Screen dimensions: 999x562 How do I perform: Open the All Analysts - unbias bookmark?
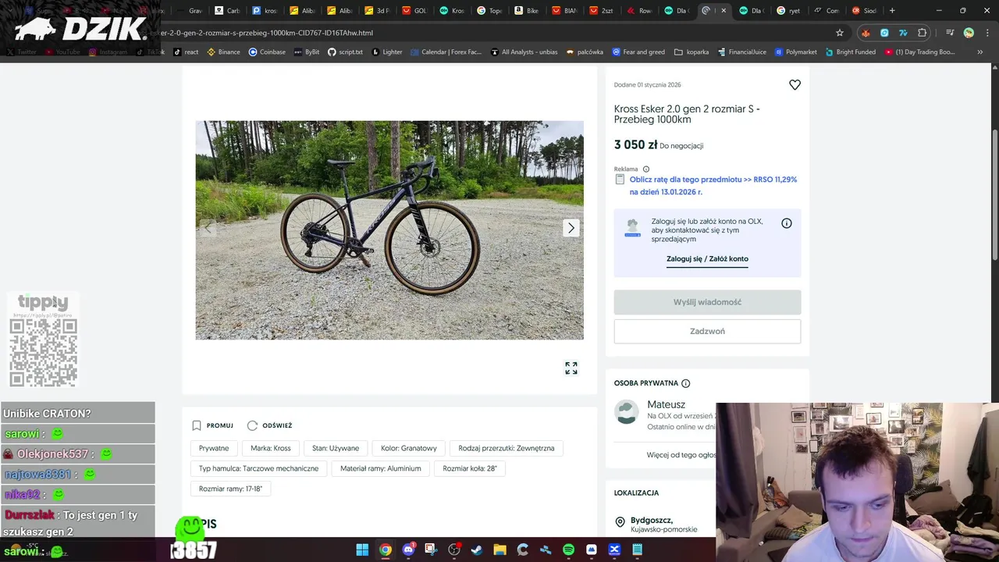click(x=524, y=52)
